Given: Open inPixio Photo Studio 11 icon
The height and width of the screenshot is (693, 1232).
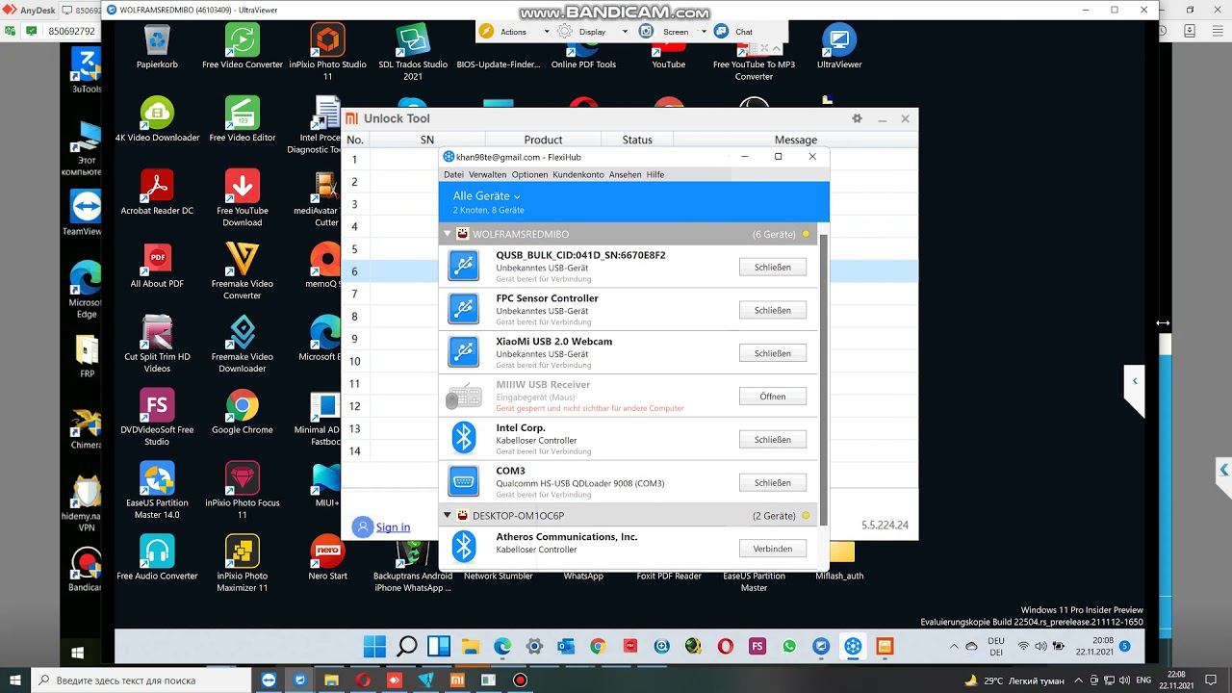Looking at the screenshot, I should click(327, 52).
